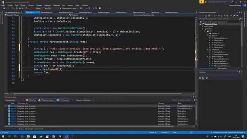This screenshot has height=139, width=247.
Task: Collapse the Data C# folder
Action: coord(207,36)
